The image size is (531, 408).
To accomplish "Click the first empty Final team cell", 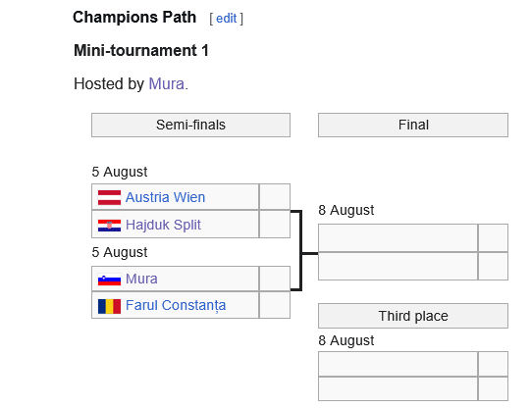I will click(398, 237).
